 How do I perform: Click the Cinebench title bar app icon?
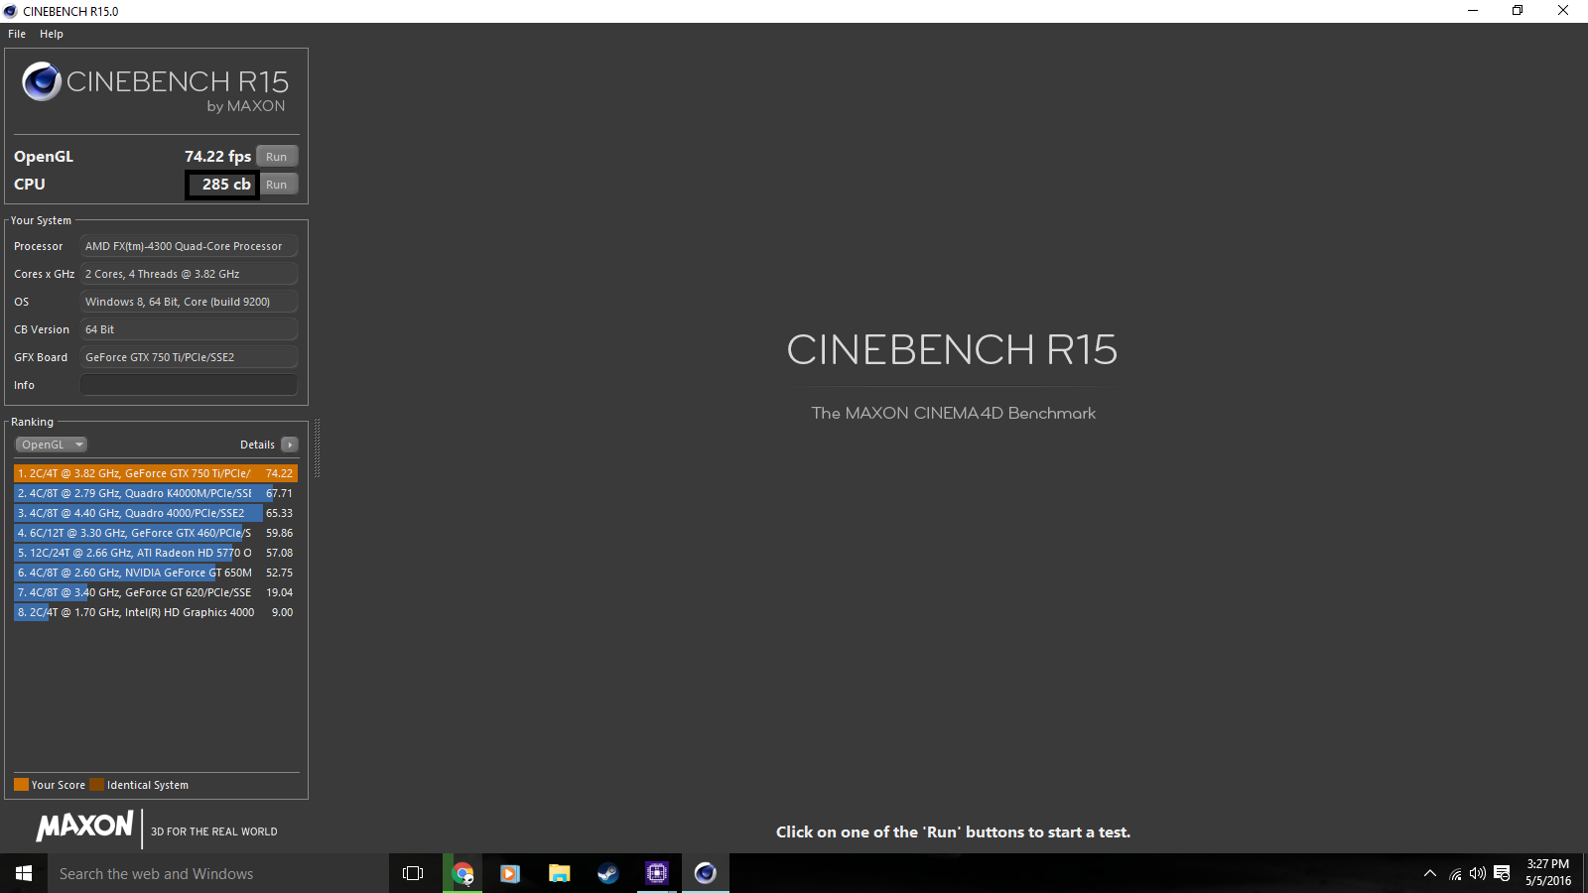coord(10,11)
